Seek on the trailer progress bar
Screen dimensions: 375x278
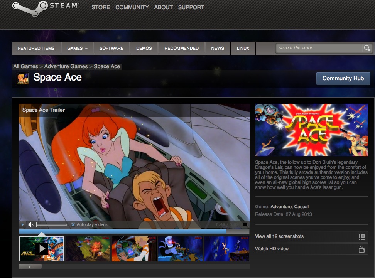point(134,231)
